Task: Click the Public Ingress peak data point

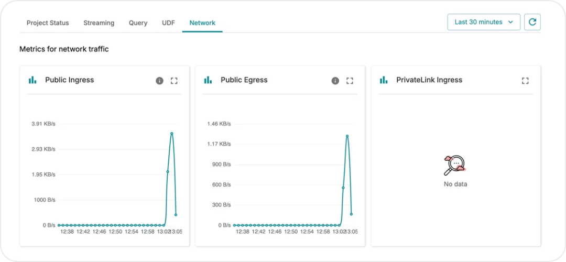Action: (171, 134)
